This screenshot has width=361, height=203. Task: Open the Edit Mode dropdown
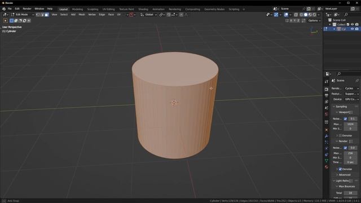coord(22,15)
